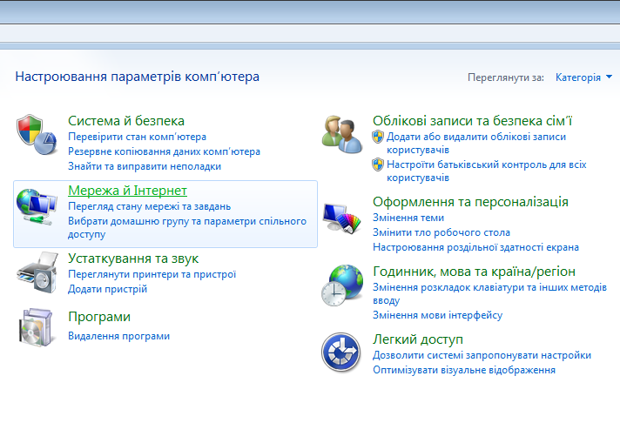The image size is (620, 423).
Task: Click the clock and globe icon
Action: pyautogui.click(x=342, y=285)
